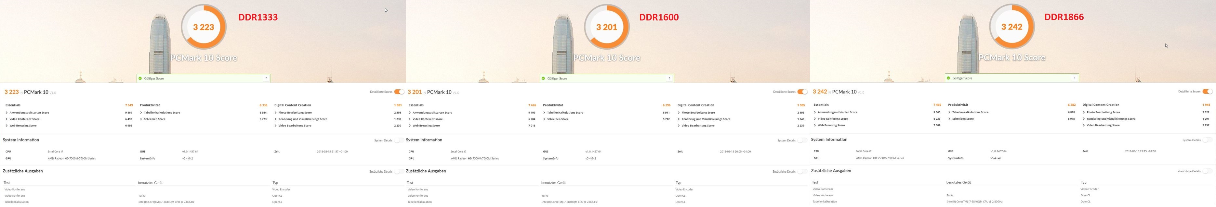Expand Photo Bearbeitung Score with value 2 508
The width and height of the screenshot is (1216, 207).
(x=276, y=113)
